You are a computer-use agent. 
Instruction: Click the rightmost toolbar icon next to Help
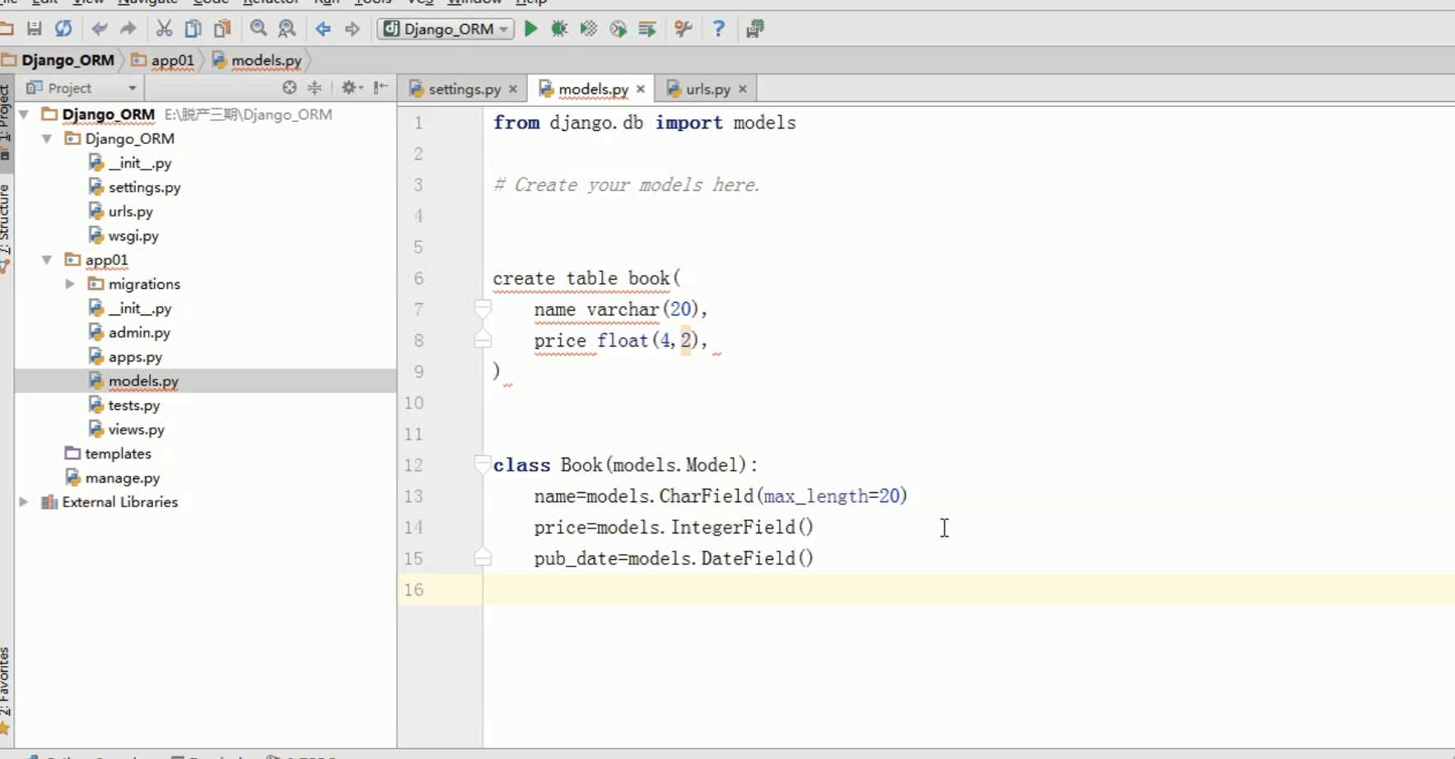(755, 29)
